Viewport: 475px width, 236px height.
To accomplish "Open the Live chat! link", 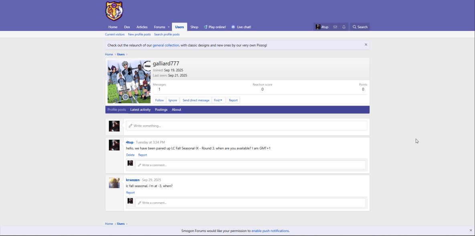I will click(x=241, y=27).
